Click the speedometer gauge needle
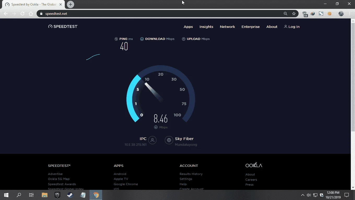The height and width of the screenshot is (200, 355). (154, 92)
